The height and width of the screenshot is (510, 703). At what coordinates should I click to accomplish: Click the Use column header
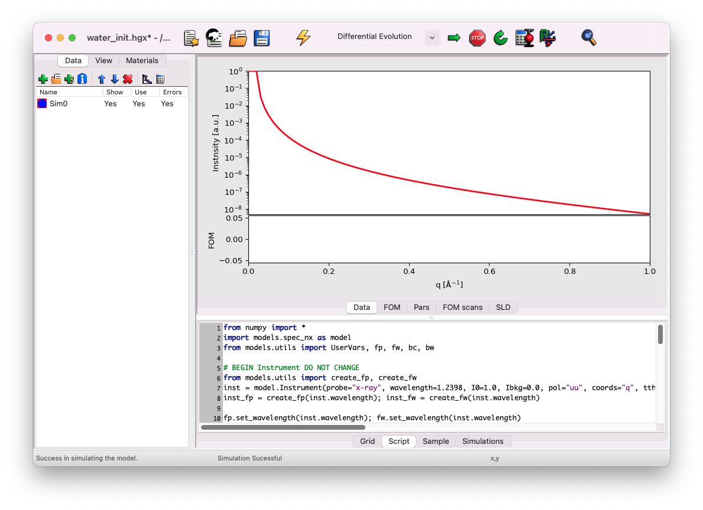click(145, 92)
